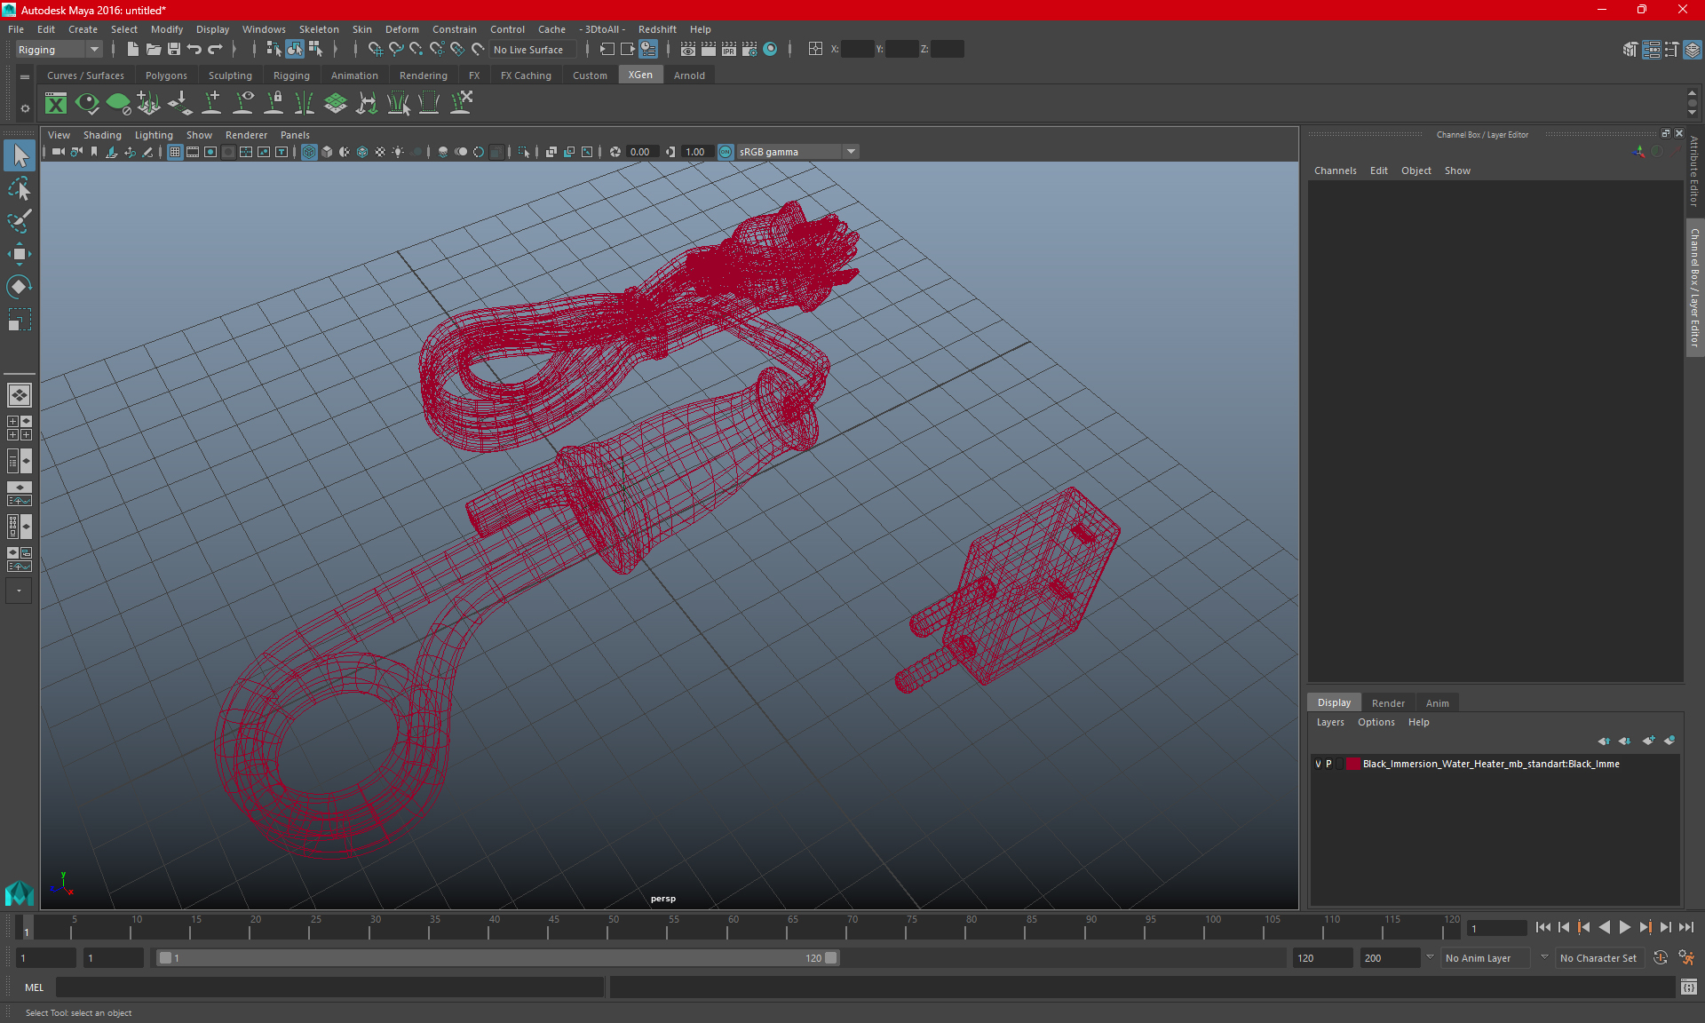Screen dimensions: 1705x1023
Task: Open the XGen window shelf icon
Action: (x=56, y=104)
